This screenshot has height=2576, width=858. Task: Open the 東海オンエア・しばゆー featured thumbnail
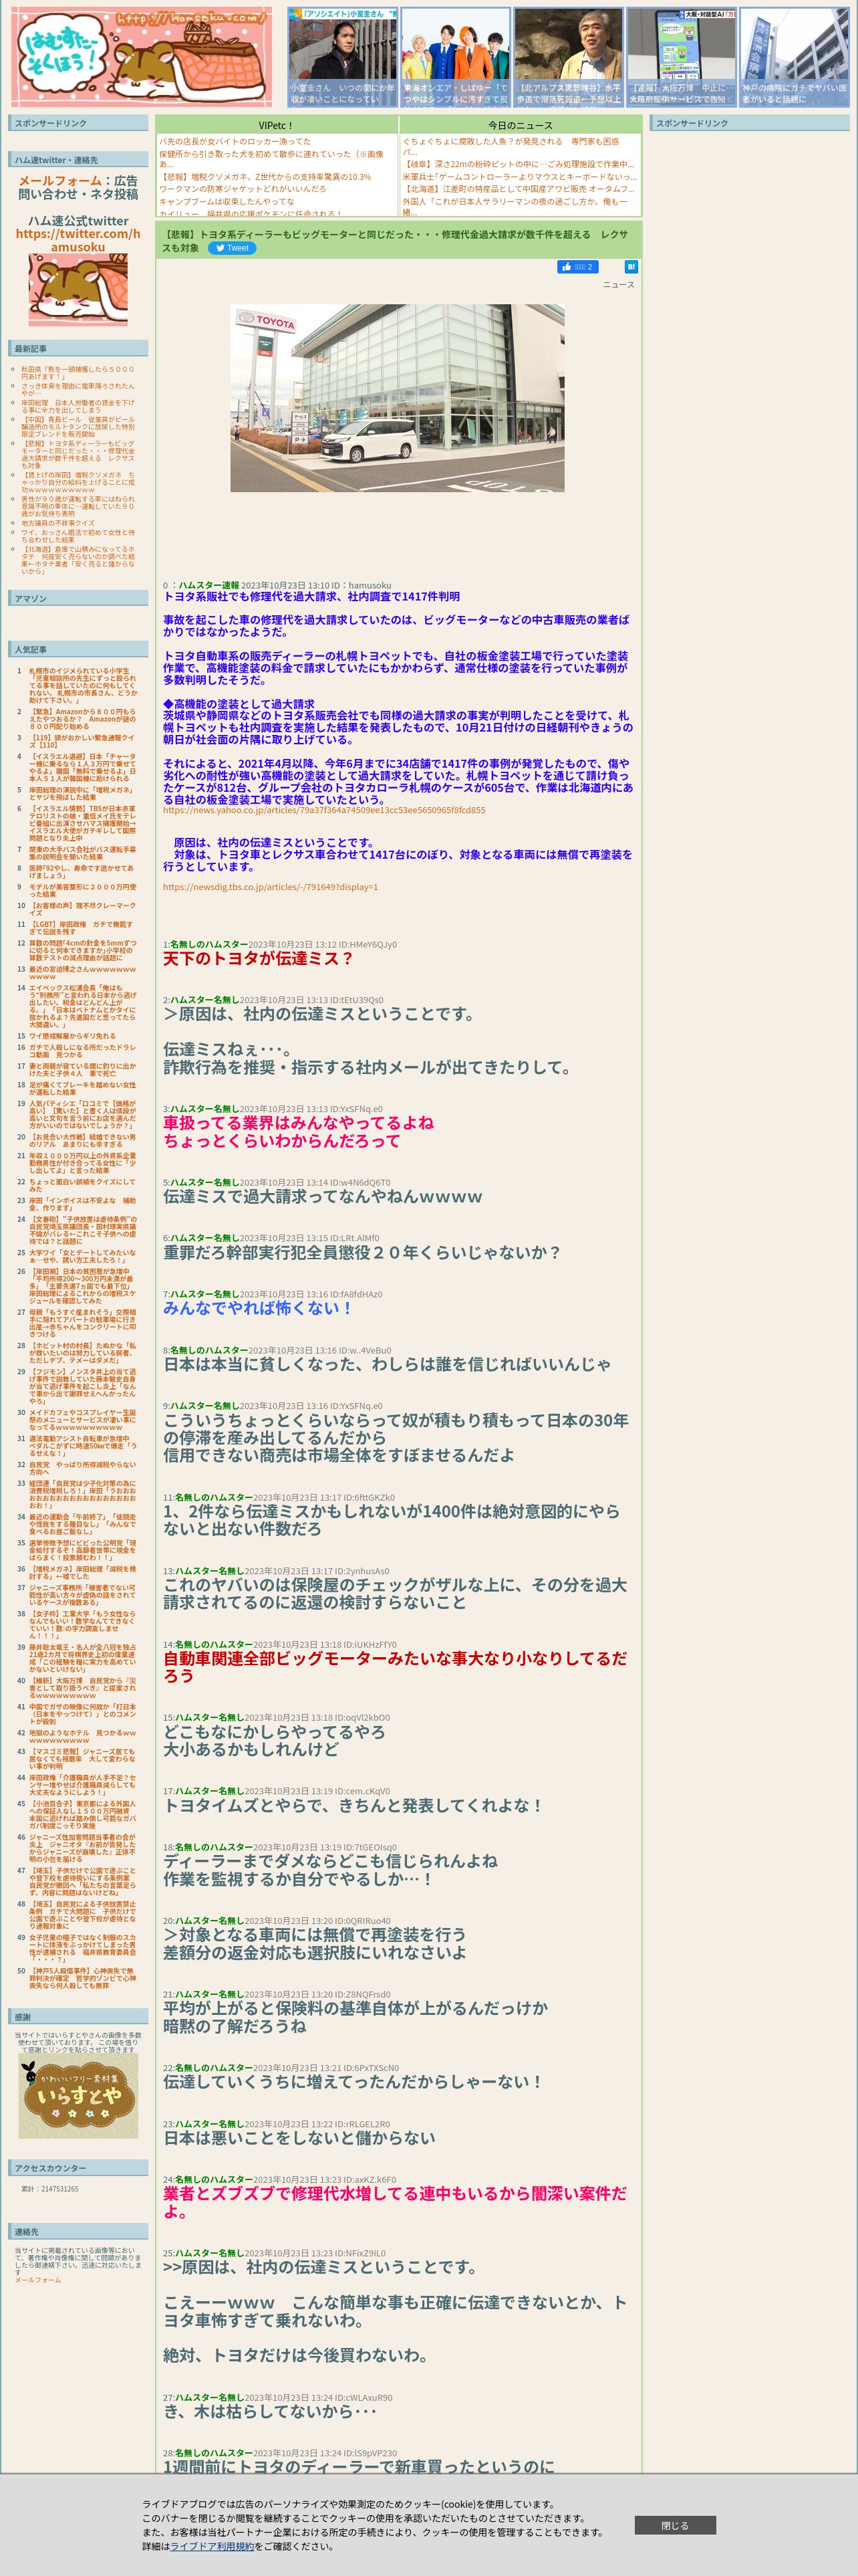click(x=456, y=57)
